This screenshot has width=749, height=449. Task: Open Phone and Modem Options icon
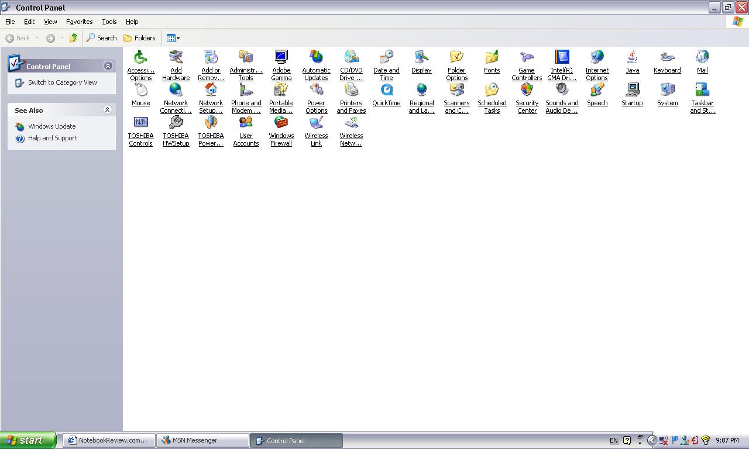[x=246, y=90]
